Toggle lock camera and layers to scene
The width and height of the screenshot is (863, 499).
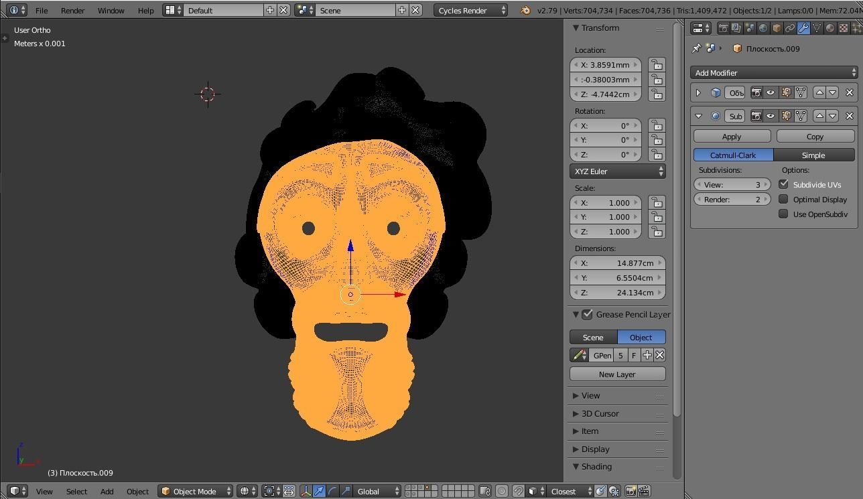pos(484,491)
